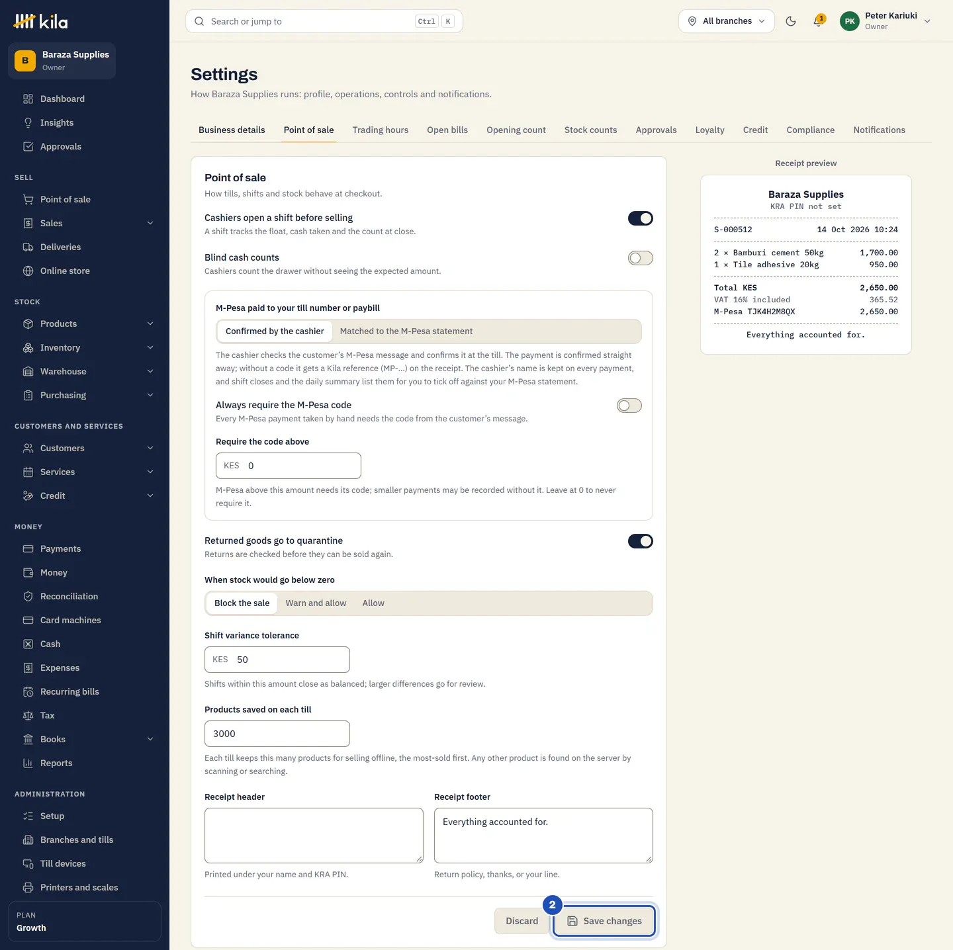The height and width of the screenshot is (950, 953).
Task: Click the Kila logo
Action: pos(41,22)
